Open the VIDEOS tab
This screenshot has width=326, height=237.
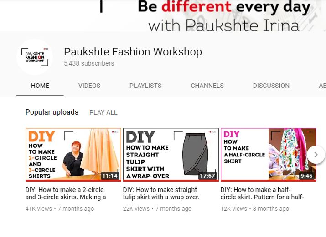tap(89, 86)
